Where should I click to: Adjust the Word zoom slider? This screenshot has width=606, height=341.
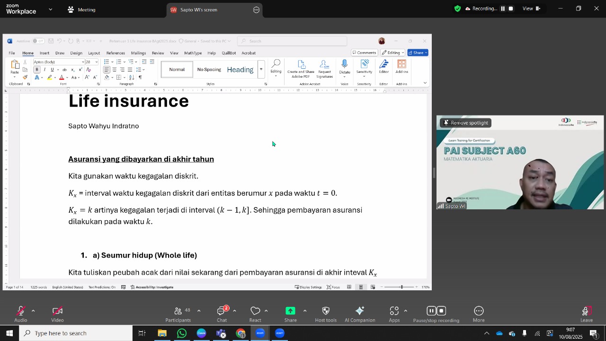(401, 287)
